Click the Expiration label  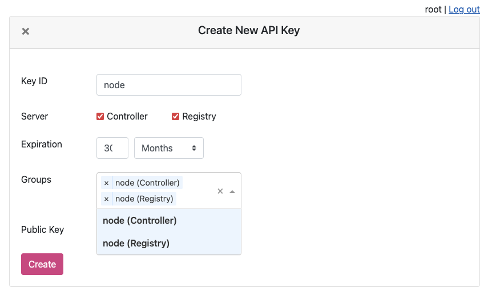point(41,144)
